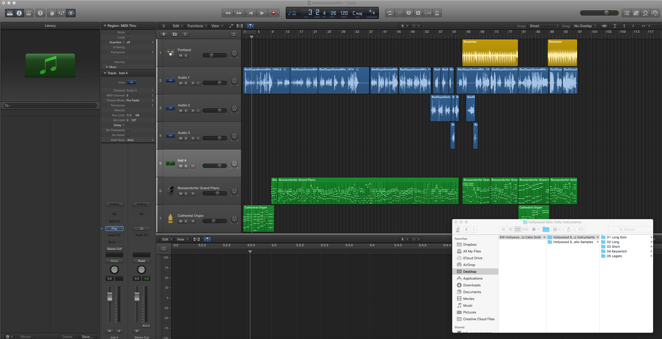Screen dimensions: 662x339
Task: Click EQ slot on Inst 4 strip
Action: click(x=114, y=214)
